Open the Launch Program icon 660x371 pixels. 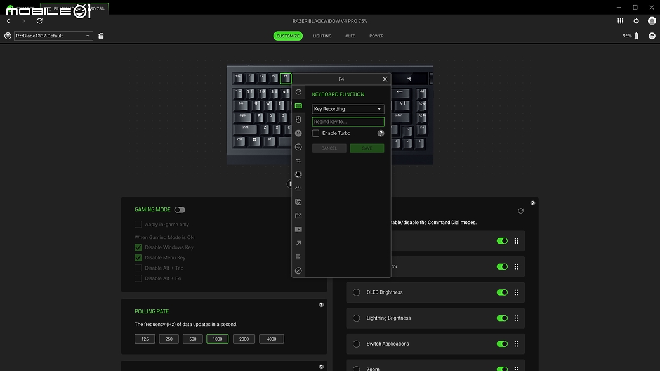pyautogui.click(x=298, y=216)
